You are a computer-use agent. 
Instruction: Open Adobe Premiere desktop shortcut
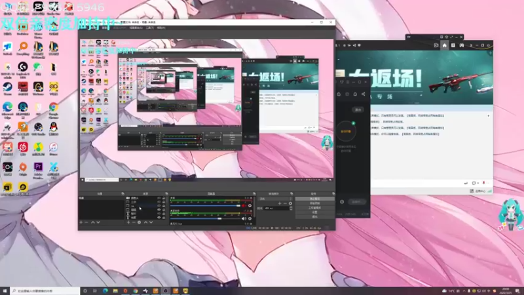pyautogui.click(x=38, y=169)
